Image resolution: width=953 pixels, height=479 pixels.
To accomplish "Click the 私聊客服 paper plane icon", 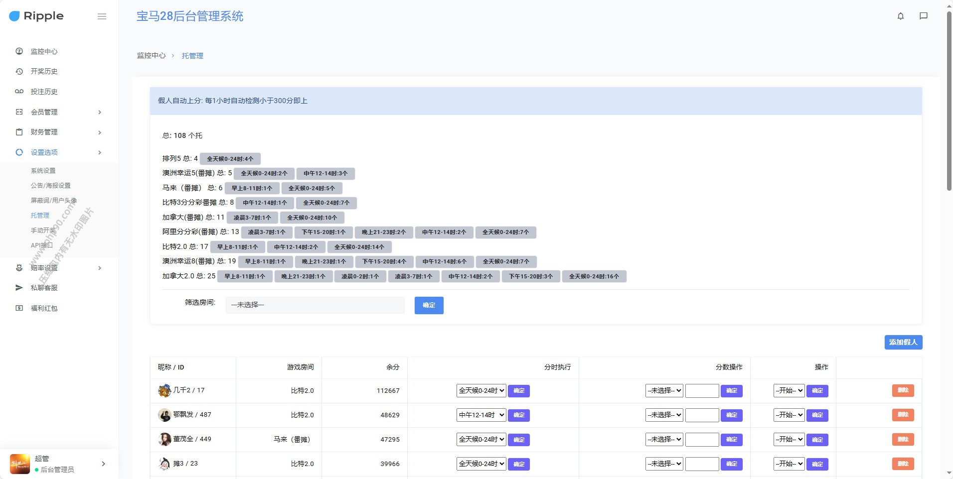I will 19,288.
